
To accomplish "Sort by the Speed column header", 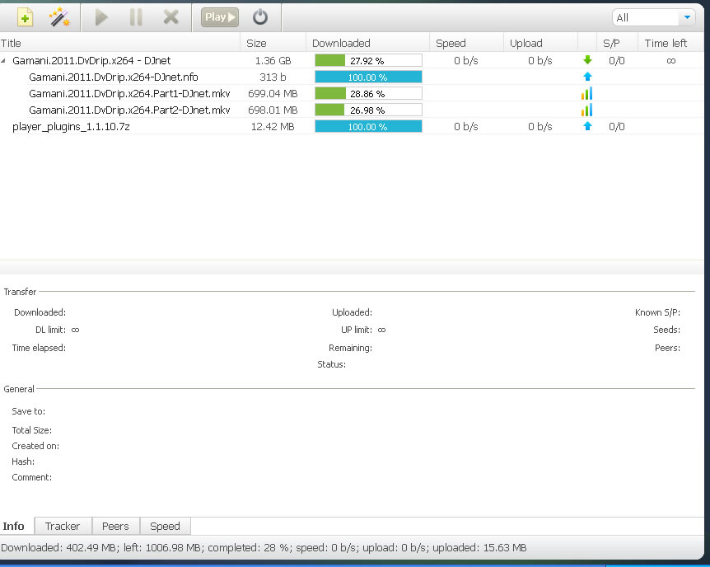I will (x=466, y=43).
